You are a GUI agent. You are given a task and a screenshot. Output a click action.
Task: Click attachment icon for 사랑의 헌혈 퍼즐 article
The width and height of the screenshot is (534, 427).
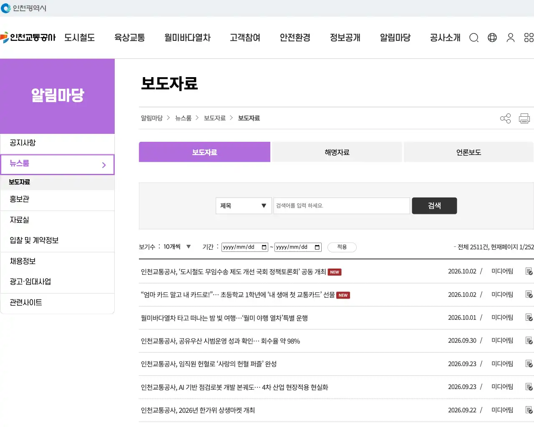click(529, 364)
